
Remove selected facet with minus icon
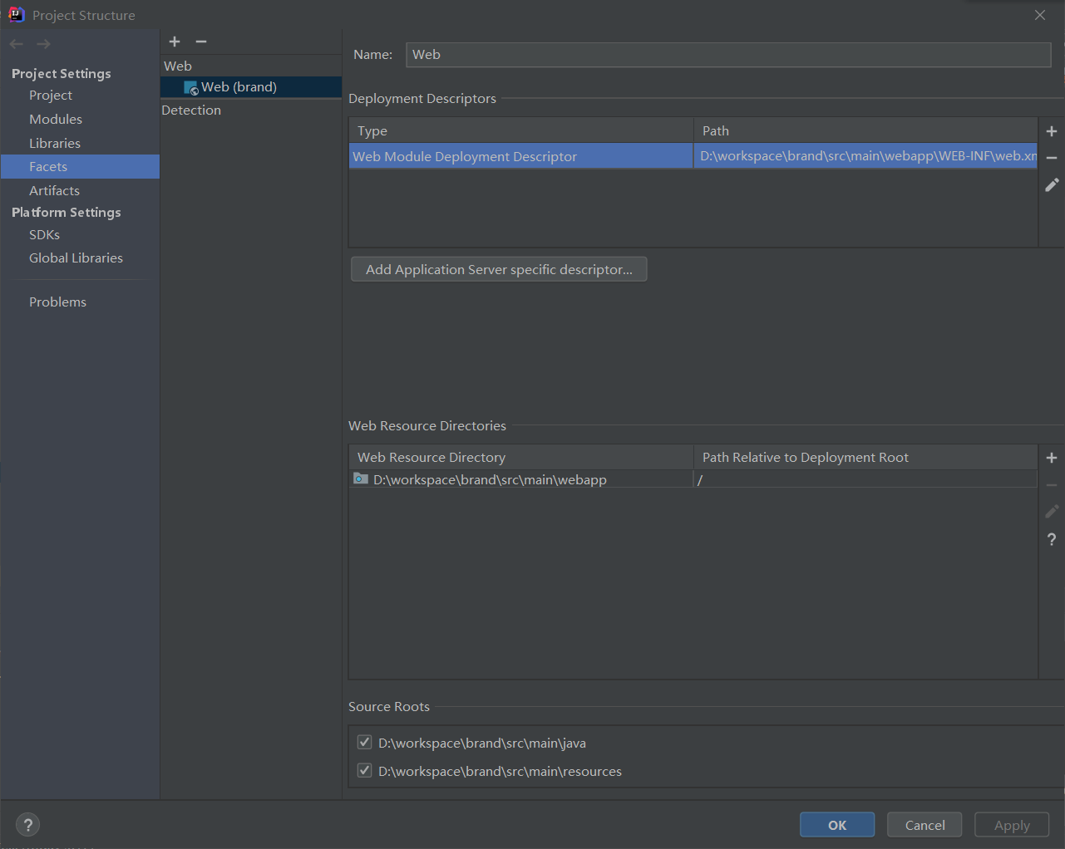coord(201,42)
